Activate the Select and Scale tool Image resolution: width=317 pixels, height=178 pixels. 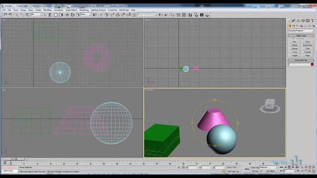[78, 15]
